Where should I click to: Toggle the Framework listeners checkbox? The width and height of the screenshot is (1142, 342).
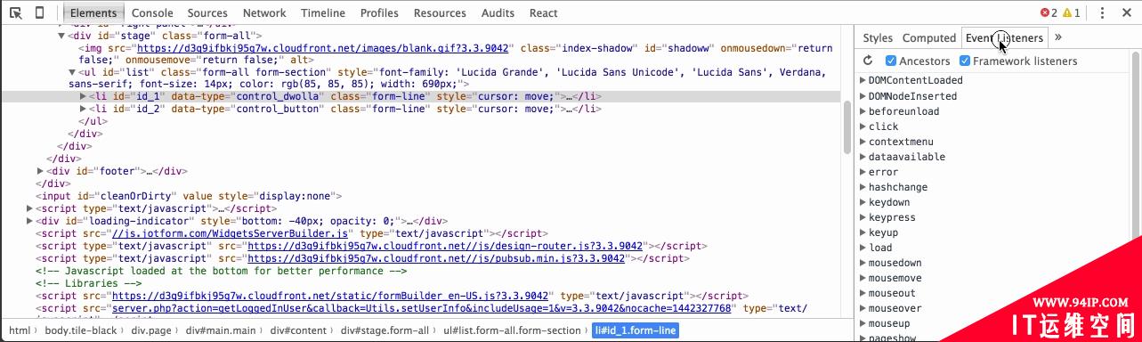(965, 61)
